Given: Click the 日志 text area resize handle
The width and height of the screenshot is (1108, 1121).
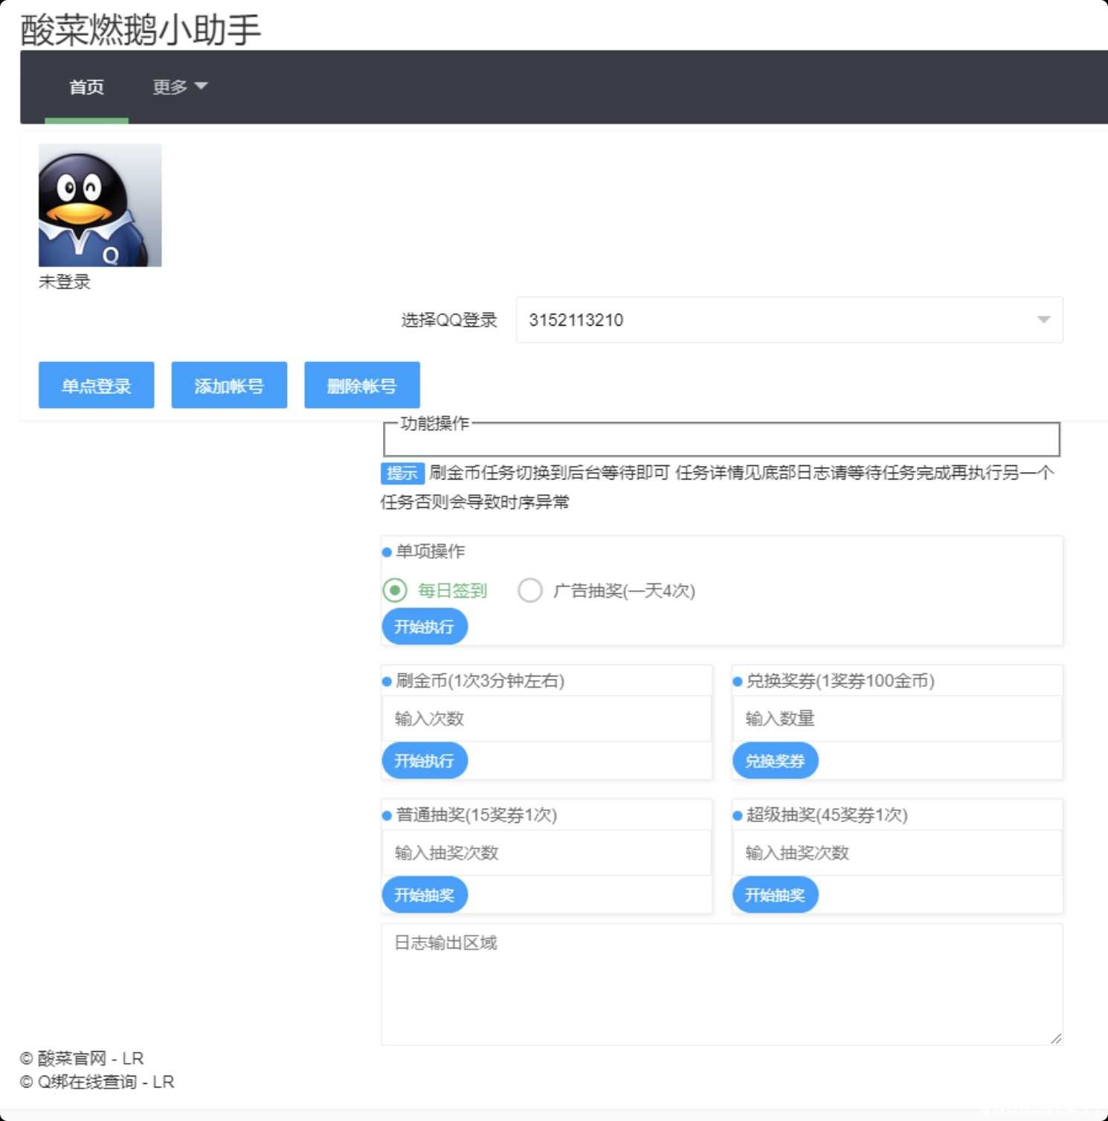Looking at the screenshot, I should click(1056, 1038).
